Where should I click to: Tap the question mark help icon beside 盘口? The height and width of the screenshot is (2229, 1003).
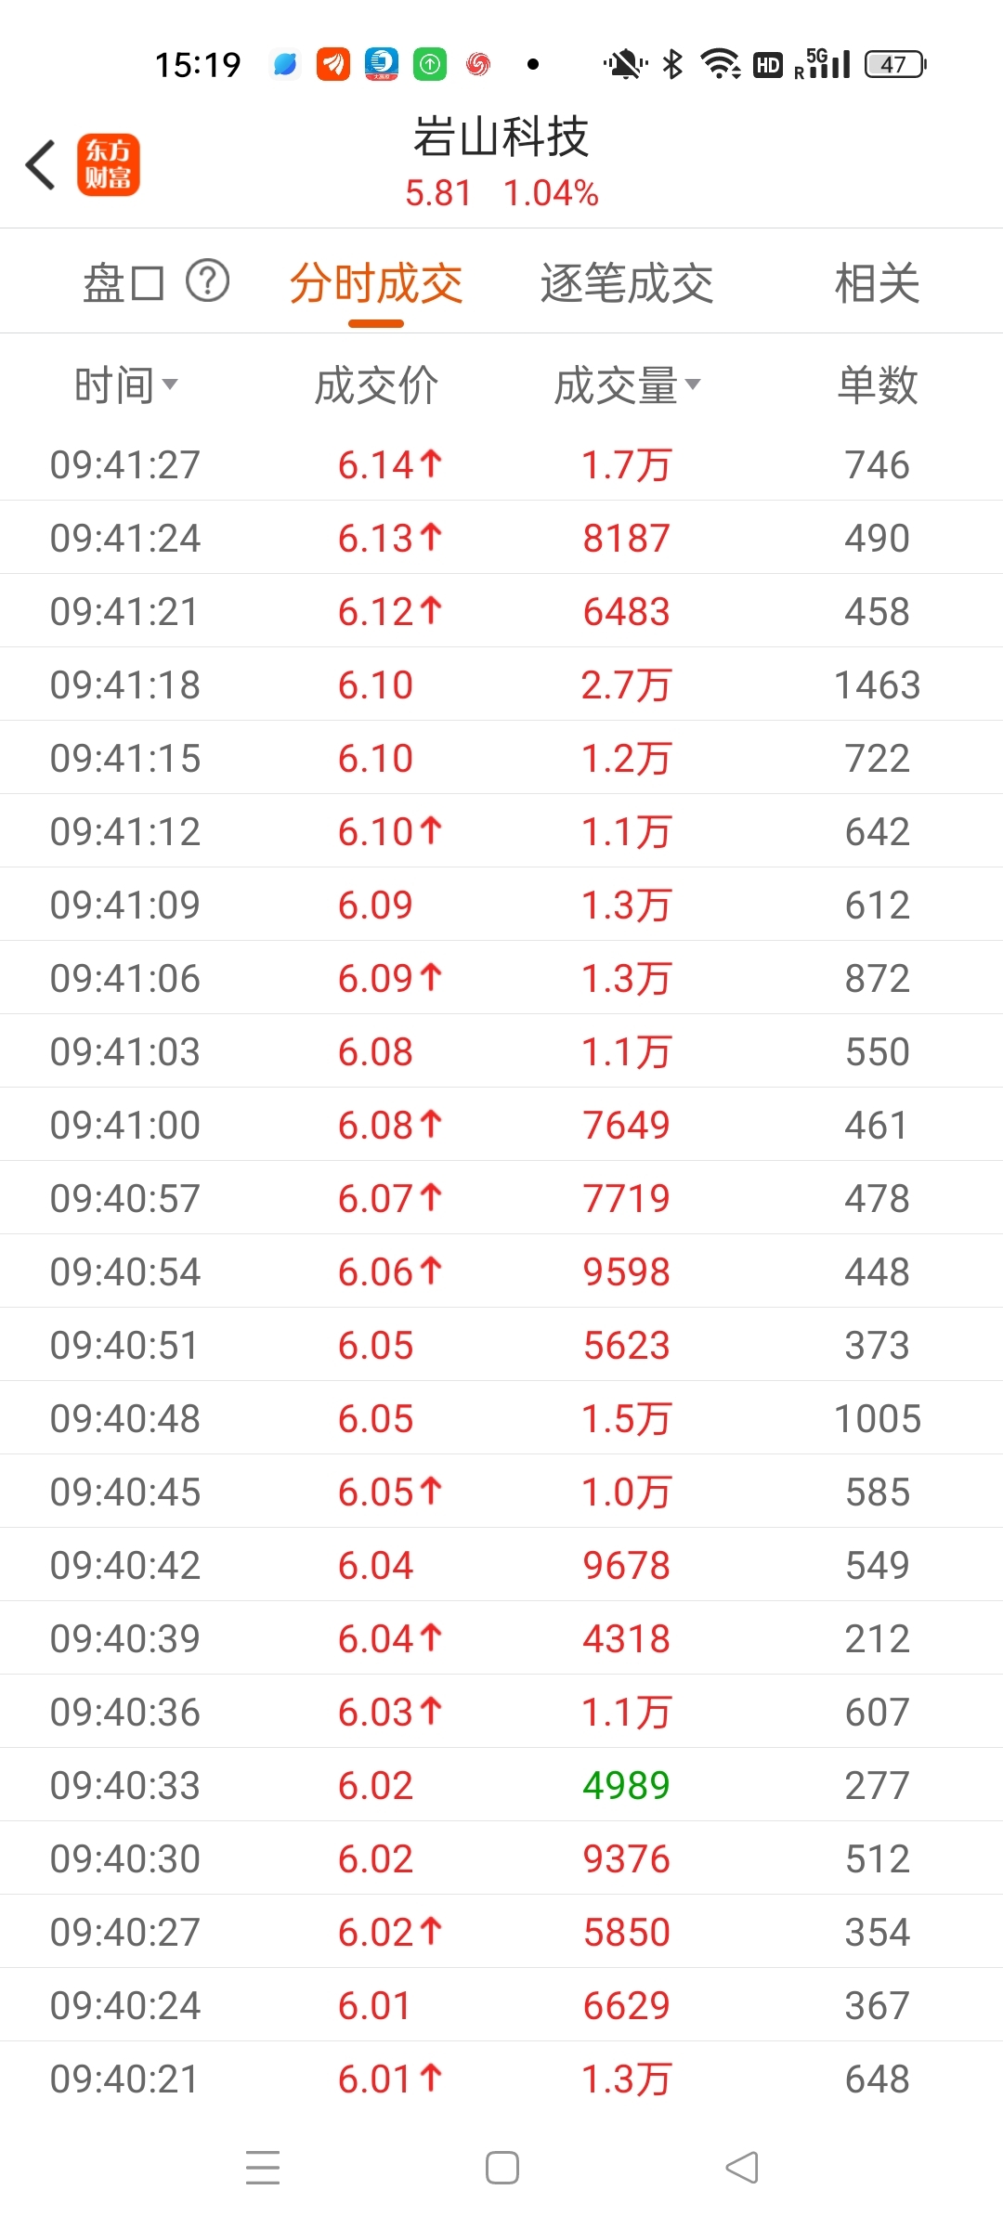pyautogui.click(x=208, y=280)
